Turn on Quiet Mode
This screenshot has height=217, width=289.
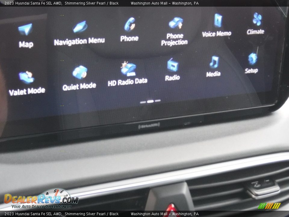[x=80, y=73]
